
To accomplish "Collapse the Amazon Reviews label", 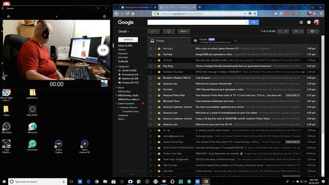I will pos(119,107).
